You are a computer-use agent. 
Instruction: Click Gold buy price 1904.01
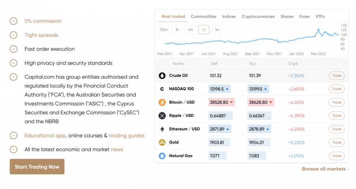tap(259, 142)
